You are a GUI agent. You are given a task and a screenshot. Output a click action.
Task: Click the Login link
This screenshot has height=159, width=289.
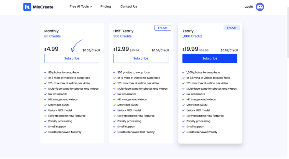coord(249,6)
